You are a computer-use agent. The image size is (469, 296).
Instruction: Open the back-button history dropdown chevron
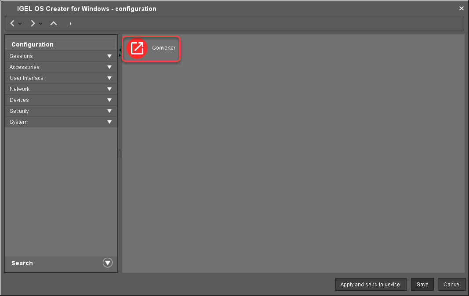19,24
